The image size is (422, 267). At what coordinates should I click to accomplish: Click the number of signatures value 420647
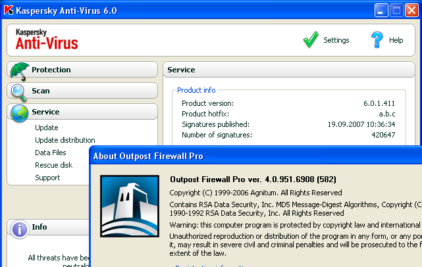pyautogui.click(x=383, y=135)
